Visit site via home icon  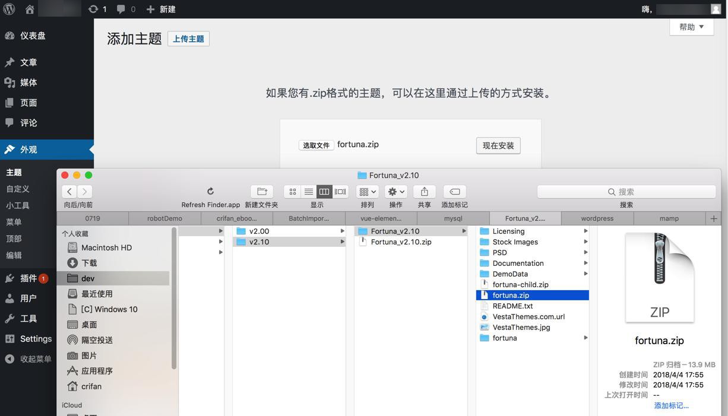30,9
